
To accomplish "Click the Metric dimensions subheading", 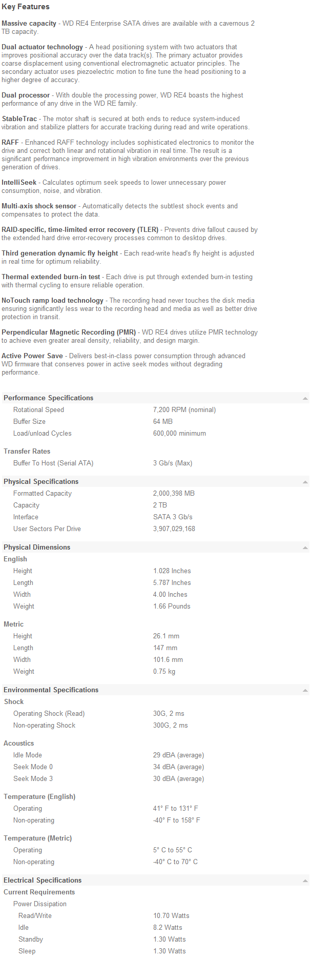I will click(13, 624).
